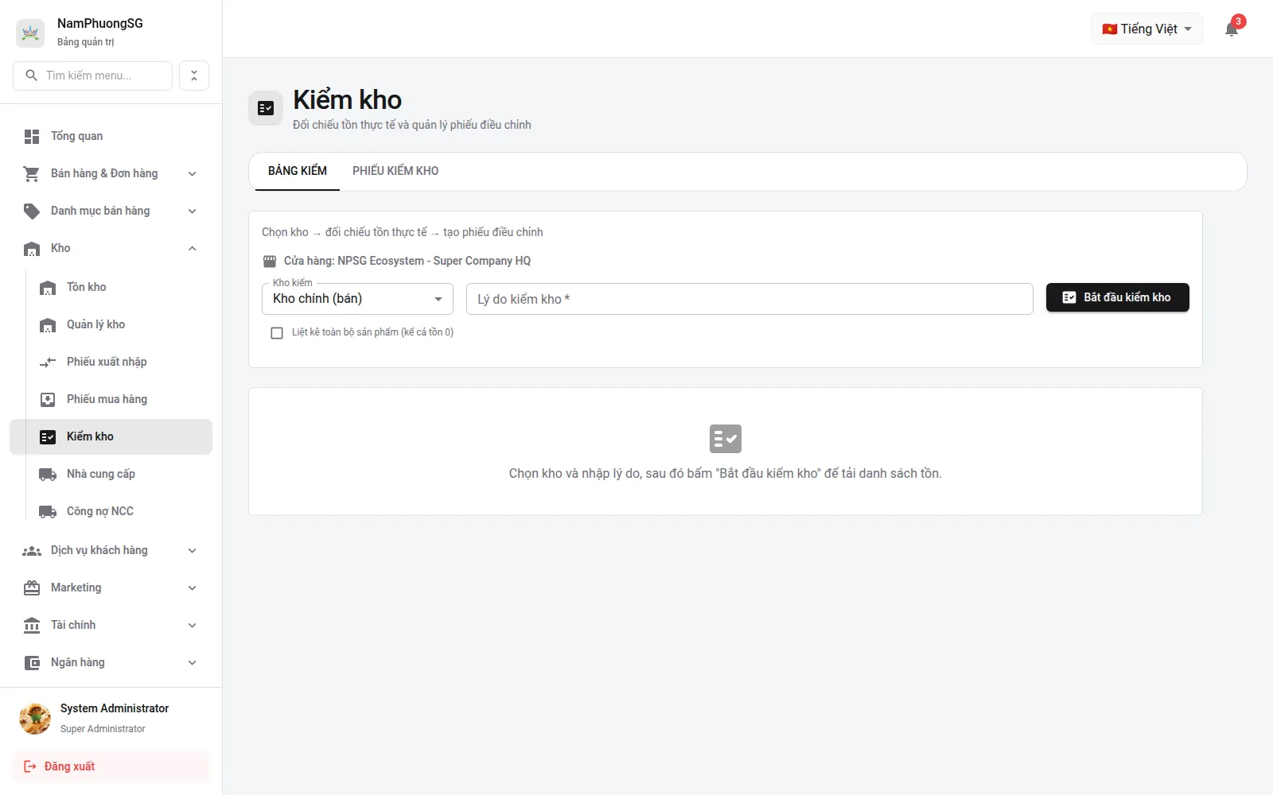
Task: Click the Bắt đầu kiểm kho button
Action: tap(1117, 297)
